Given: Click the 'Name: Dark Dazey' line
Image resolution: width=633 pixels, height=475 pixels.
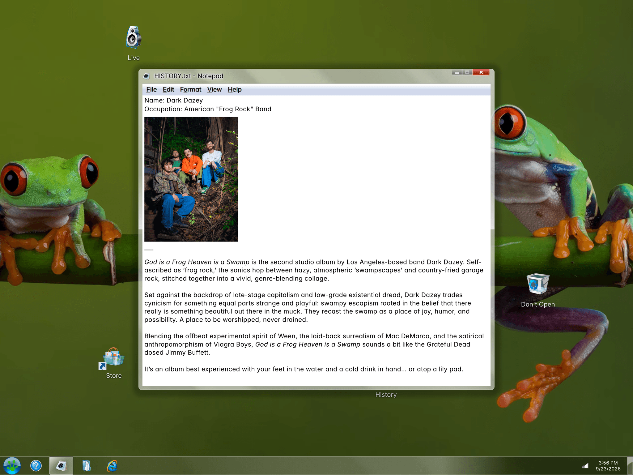Looking at the screenshot, I should (174, 101).
